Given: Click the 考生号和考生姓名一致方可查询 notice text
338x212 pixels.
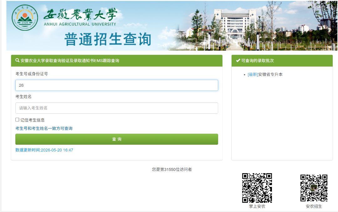Looking at the screenshot, I should 44,128.
